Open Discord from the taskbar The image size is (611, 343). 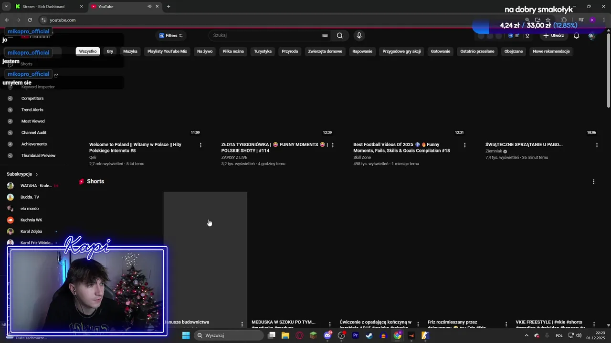pos(327,335)
